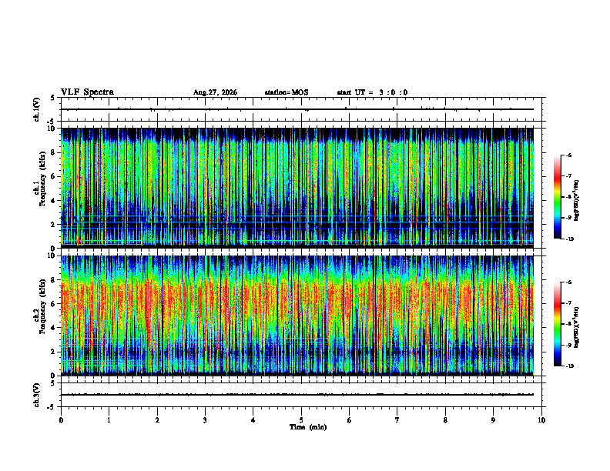Click the "6" kHz tick on ch.1 frequency axis
This screenshot has width=610, height=471.
point(52,176)
